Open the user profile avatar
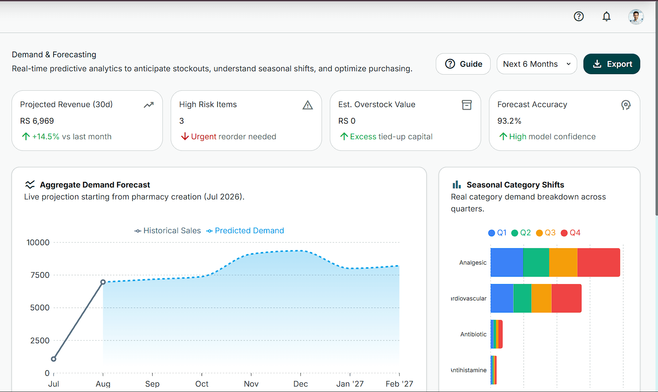Image resolution: width=658 pixels, height=392 pixels. pos(636,17)
